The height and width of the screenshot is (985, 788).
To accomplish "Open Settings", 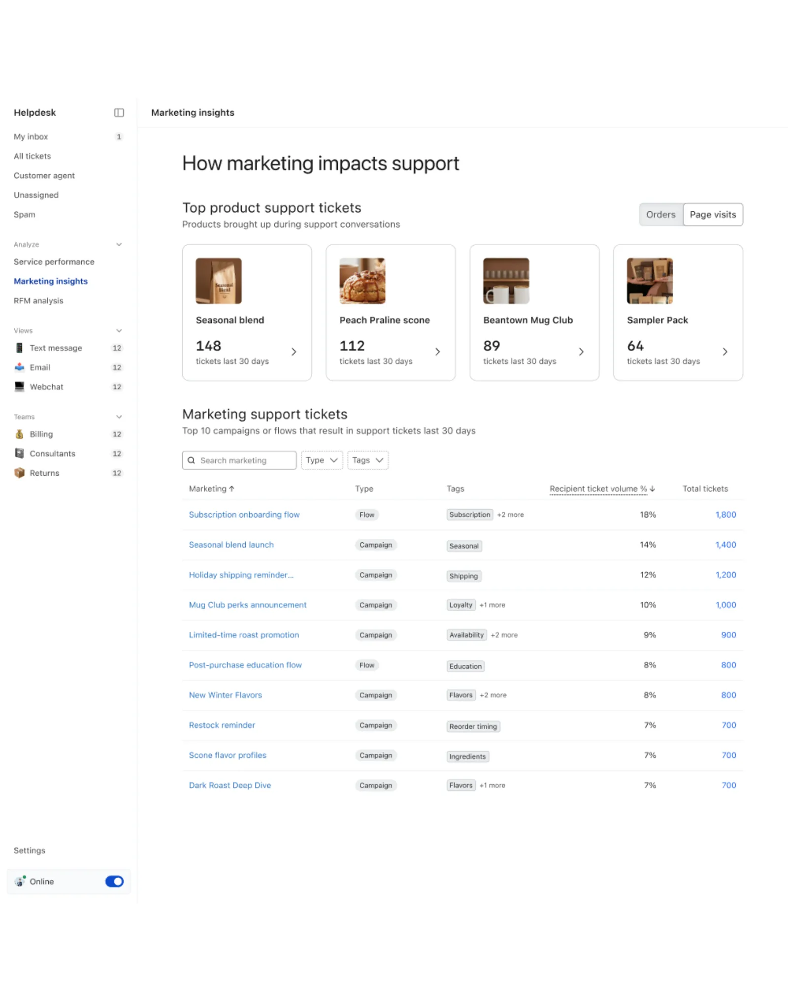I will (30, 851).
